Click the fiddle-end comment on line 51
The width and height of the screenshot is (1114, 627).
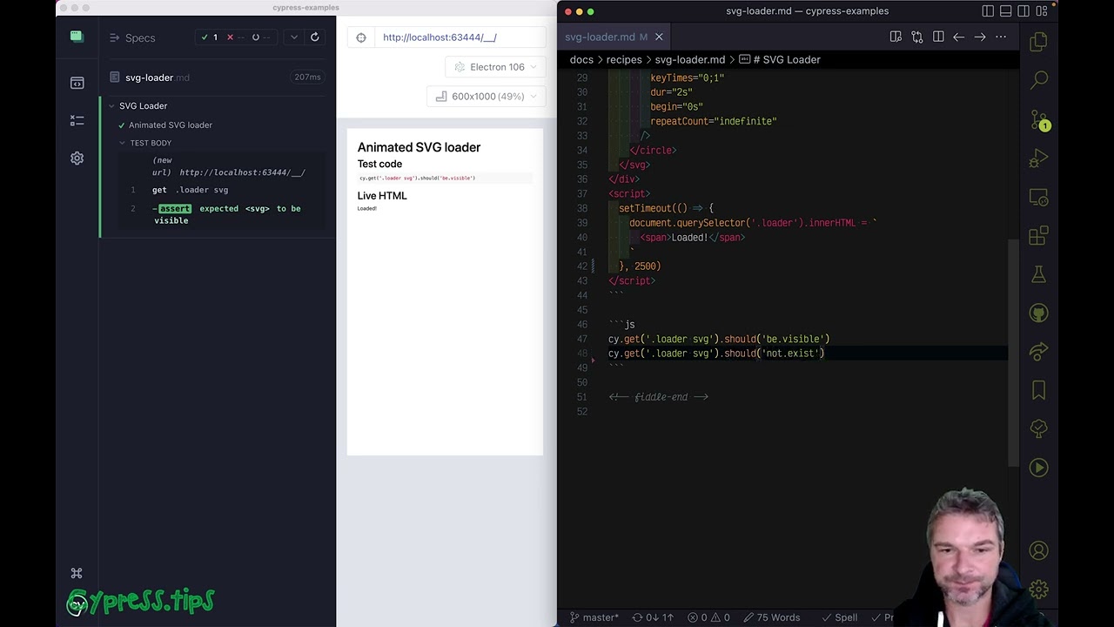(659, 397)
